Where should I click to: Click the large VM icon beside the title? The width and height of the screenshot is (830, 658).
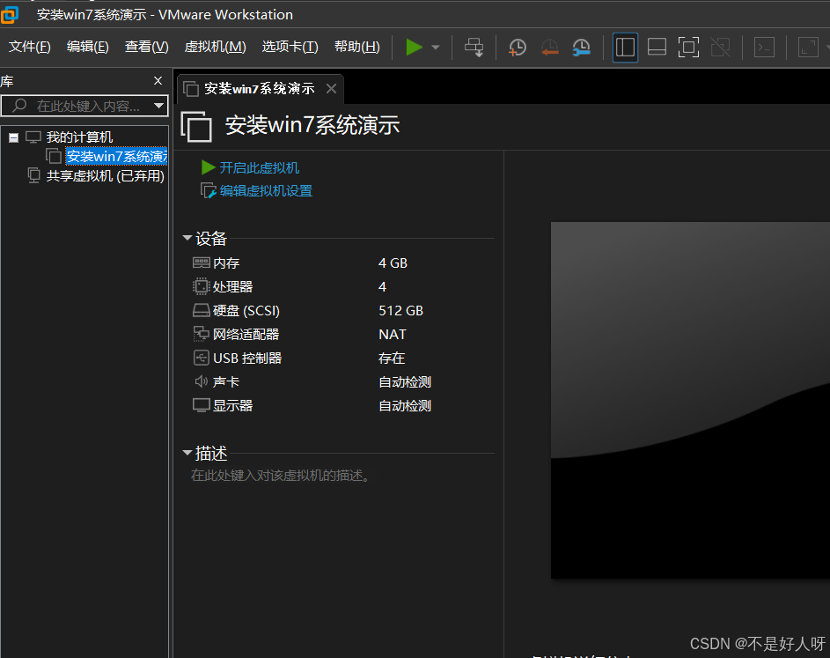click(196, 127)
